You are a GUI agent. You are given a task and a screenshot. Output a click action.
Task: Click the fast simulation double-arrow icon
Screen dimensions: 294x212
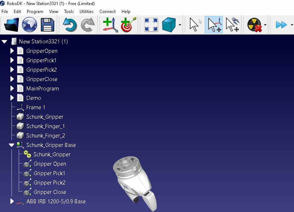tap(281, 25)
